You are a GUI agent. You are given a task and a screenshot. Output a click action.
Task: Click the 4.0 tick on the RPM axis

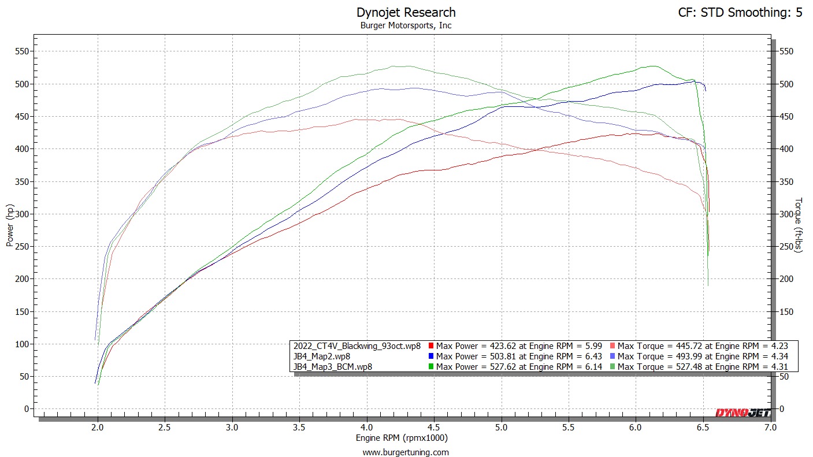click(366, 428)
